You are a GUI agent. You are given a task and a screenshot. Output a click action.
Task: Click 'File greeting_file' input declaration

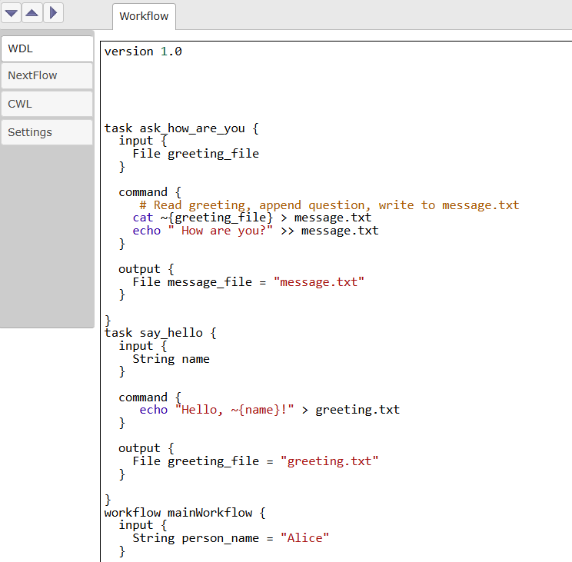(196, 154)
